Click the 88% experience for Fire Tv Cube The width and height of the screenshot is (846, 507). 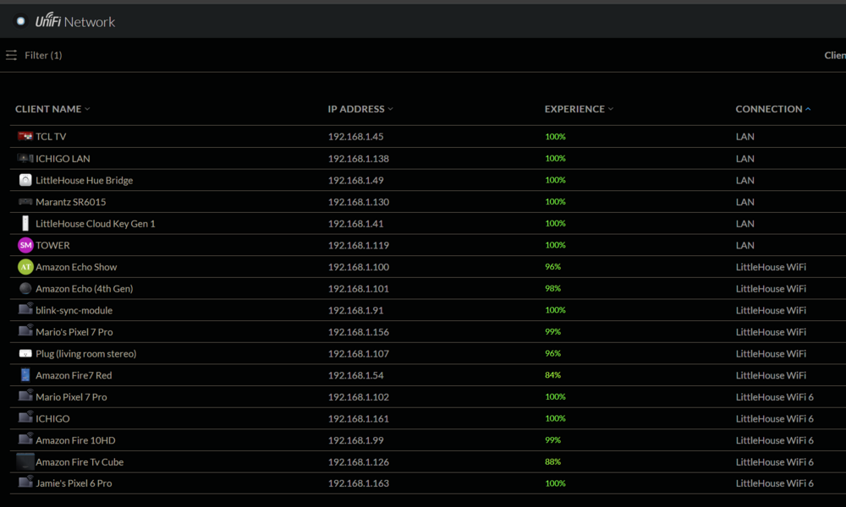pyautogui.click(x=552, y=461)
